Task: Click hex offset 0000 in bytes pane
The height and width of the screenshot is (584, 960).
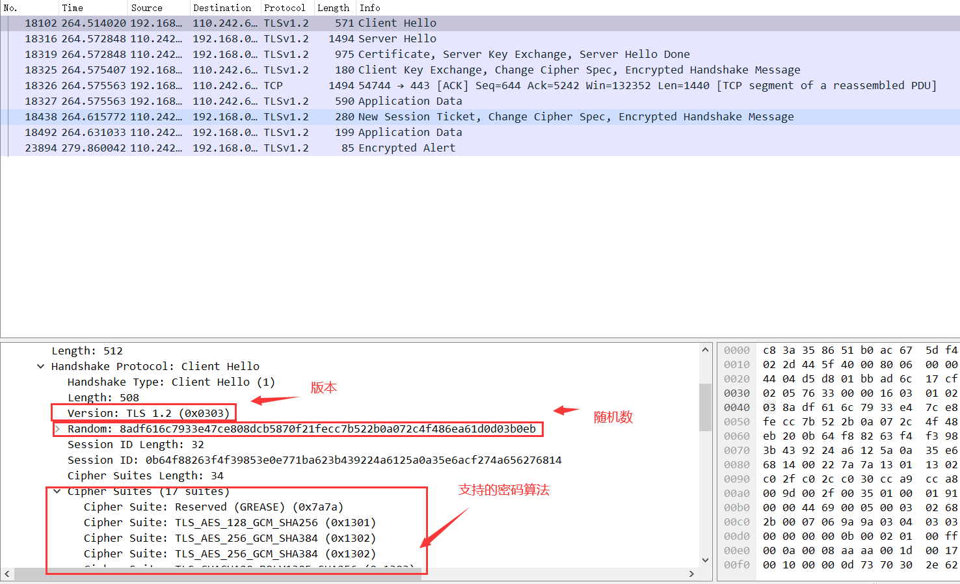Action: coord(737,351)
